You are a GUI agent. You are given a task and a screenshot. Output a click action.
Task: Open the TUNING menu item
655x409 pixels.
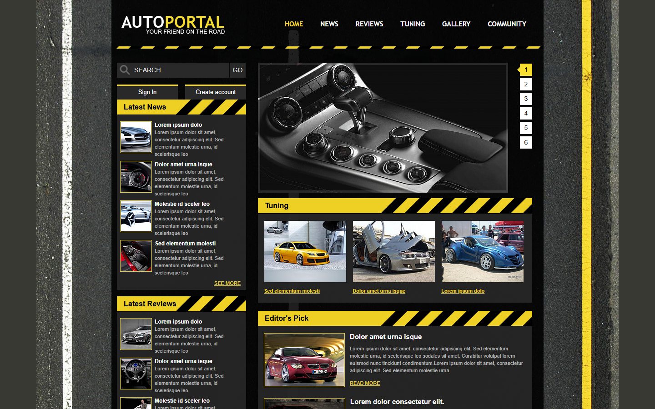tap(413, 24)
